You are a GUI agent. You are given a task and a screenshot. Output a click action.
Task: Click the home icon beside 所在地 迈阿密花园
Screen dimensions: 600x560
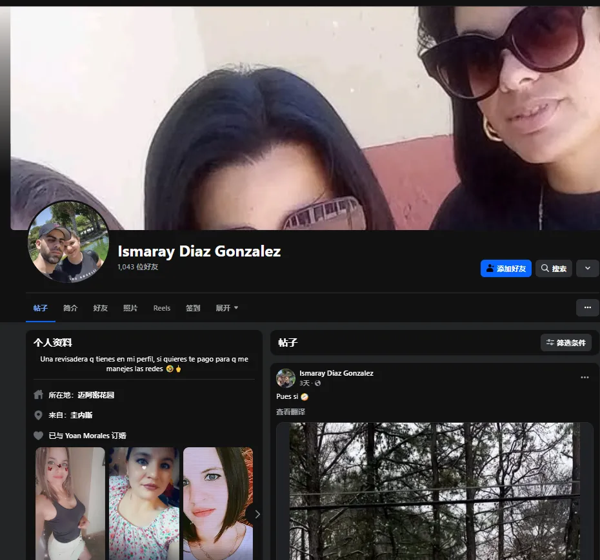[x=38, y=394]
